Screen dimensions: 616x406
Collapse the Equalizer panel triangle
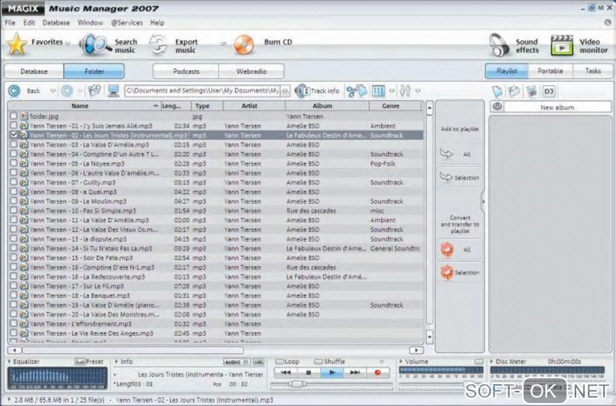click(x=10, y=362)
